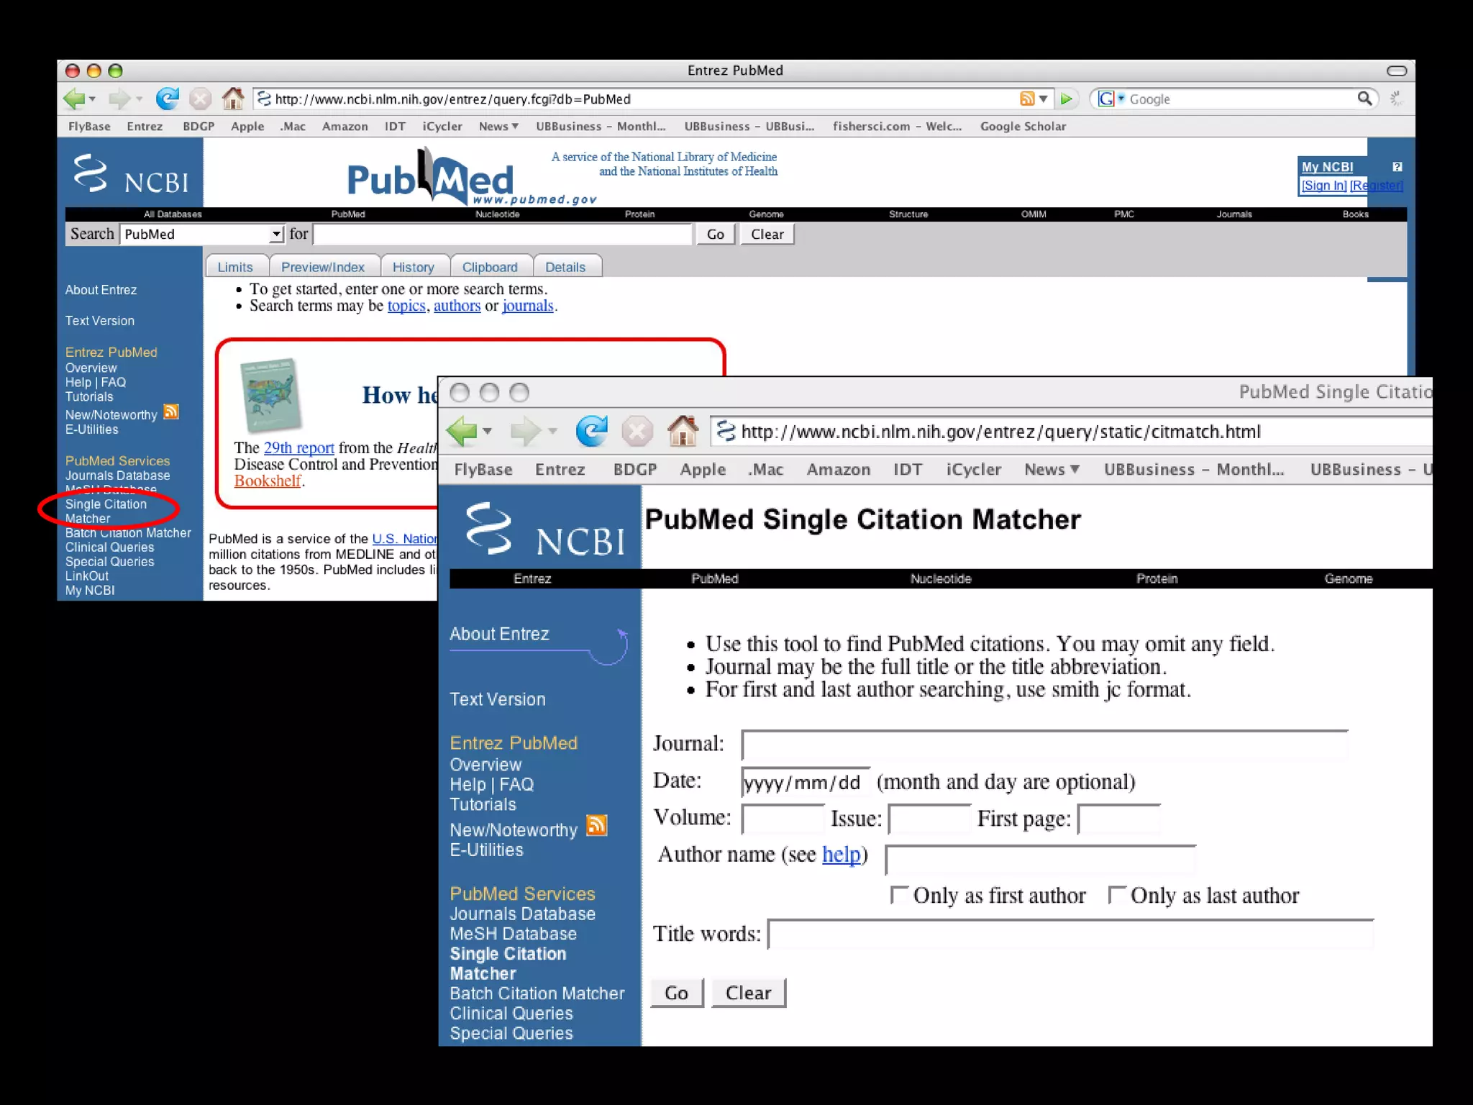Open the Preview/Index tab
This screenshot has width=1473, height=1105.
(323, 267)
